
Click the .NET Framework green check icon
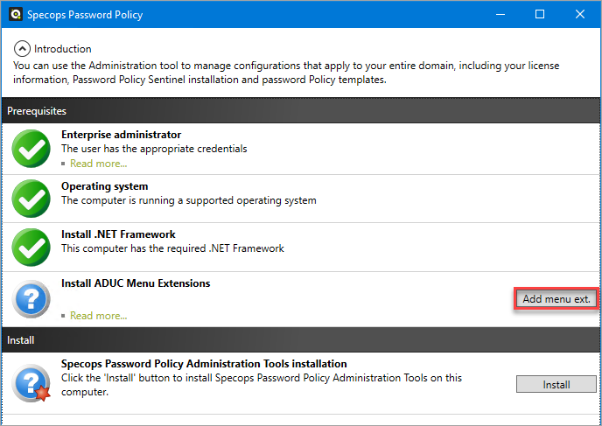click(x=31, y=248)
